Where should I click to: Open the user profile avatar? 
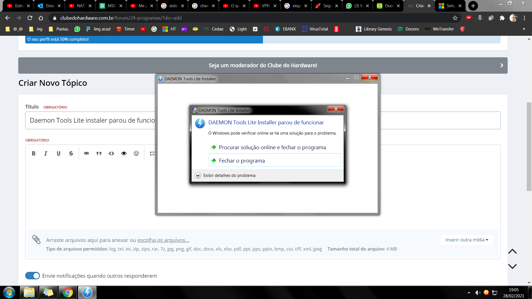pos(513,18)
